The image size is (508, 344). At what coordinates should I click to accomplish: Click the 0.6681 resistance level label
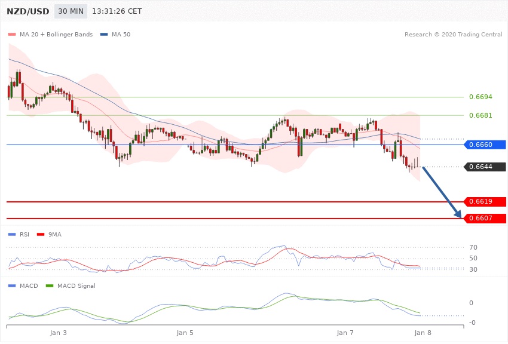click(x=481, y=115)
